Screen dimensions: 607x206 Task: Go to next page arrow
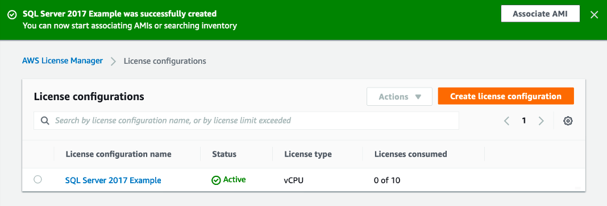tap(541, 121)
